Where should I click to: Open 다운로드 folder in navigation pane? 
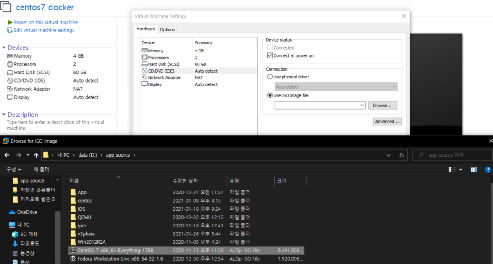[26, 243]
